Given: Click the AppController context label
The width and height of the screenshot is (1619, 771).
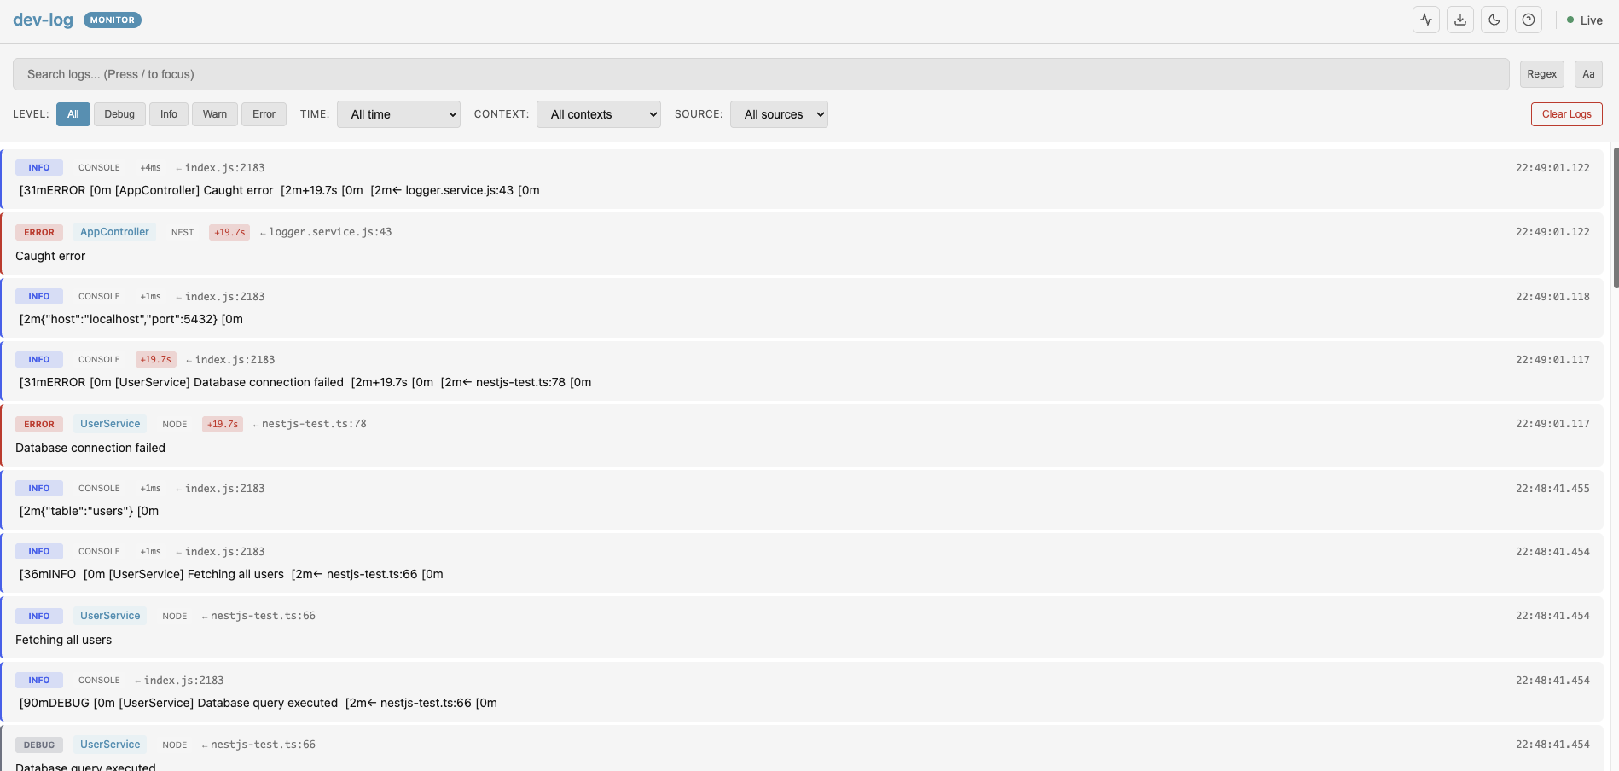Looking at the screenshot, I should point(114,231).
